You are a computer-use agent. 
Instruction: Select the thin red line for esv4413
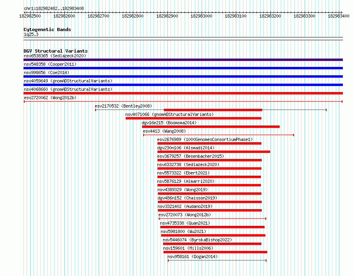click(218, 135)
